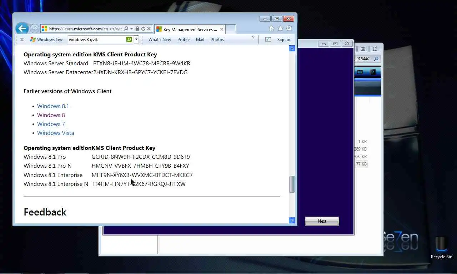Open the Recycle Bin desktop icon
Image resolution: width=457 pixels, height=274 pixels.
441,248
